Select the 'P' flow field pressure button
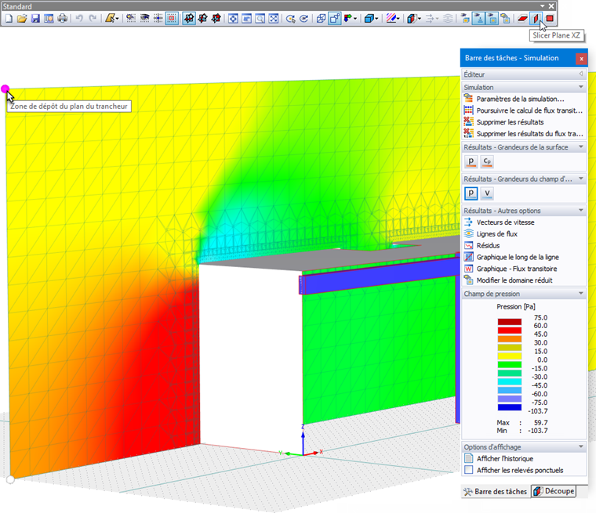596x513 pixels. [471, 193]
